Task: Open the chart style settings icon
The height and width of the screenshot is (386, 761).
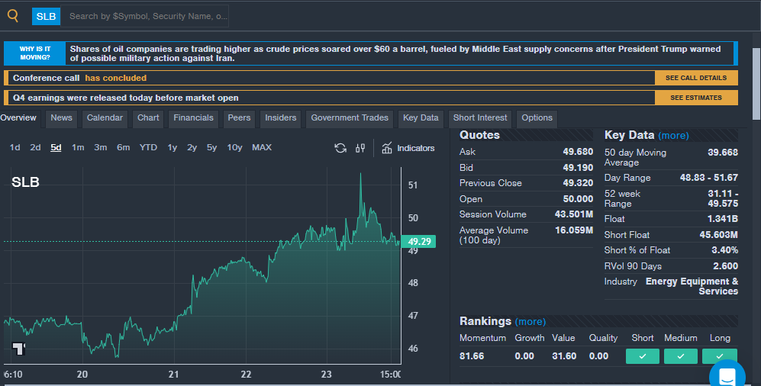Action: coord(360,148)
